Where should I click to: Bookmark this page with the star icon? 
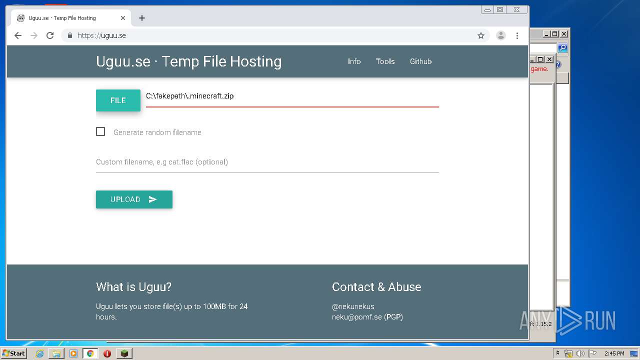[x=481, y=35]
